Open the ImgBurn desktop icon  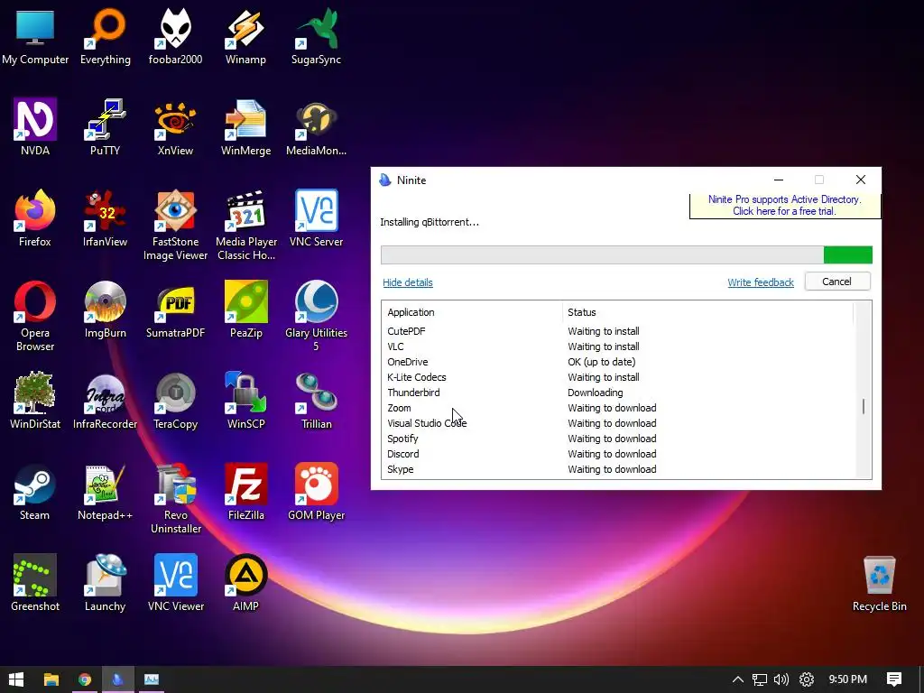pyautogui.click(x=105, y=310)
